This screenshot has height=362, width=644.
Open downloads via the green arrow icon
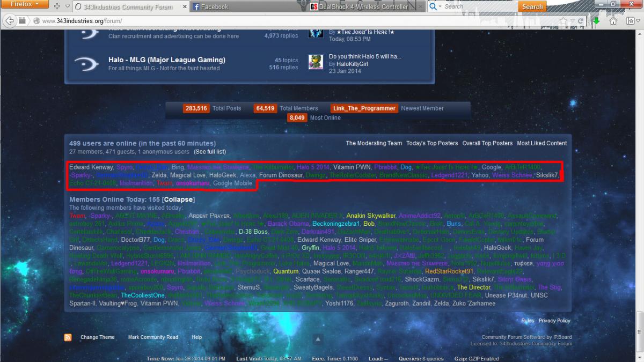tap(596, 21)
